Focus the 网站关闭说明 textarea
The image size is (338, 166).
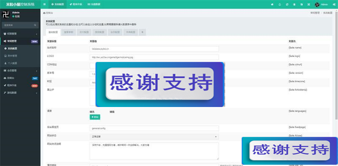click(154, 151)
